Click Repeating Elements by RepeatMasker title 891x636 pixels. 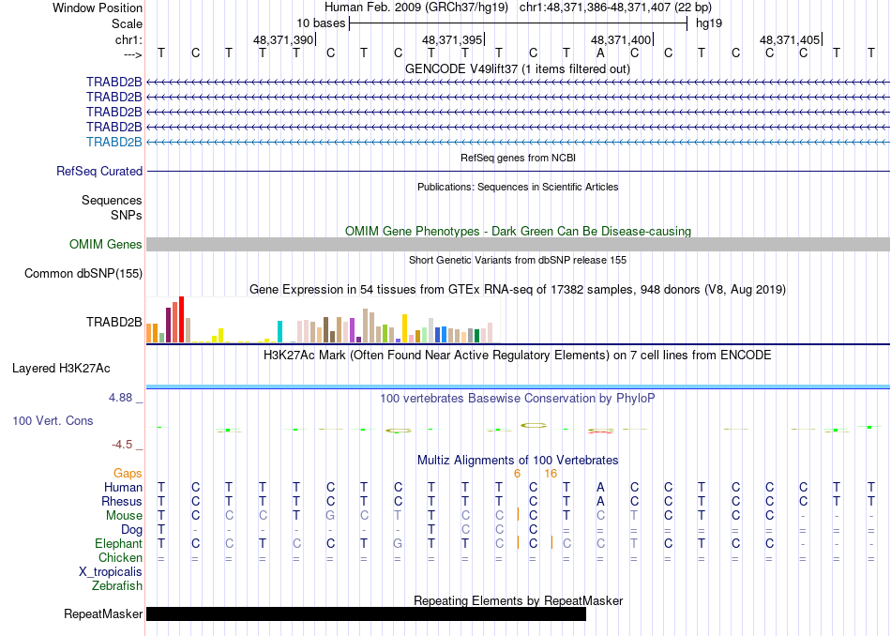(x=519, y=600)
